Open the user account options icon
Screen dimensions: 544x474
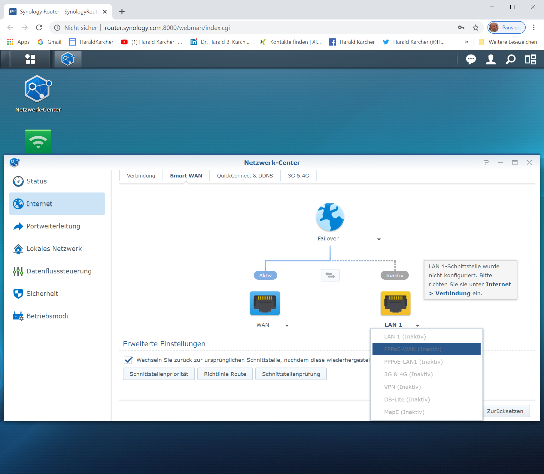click(491, 59)
